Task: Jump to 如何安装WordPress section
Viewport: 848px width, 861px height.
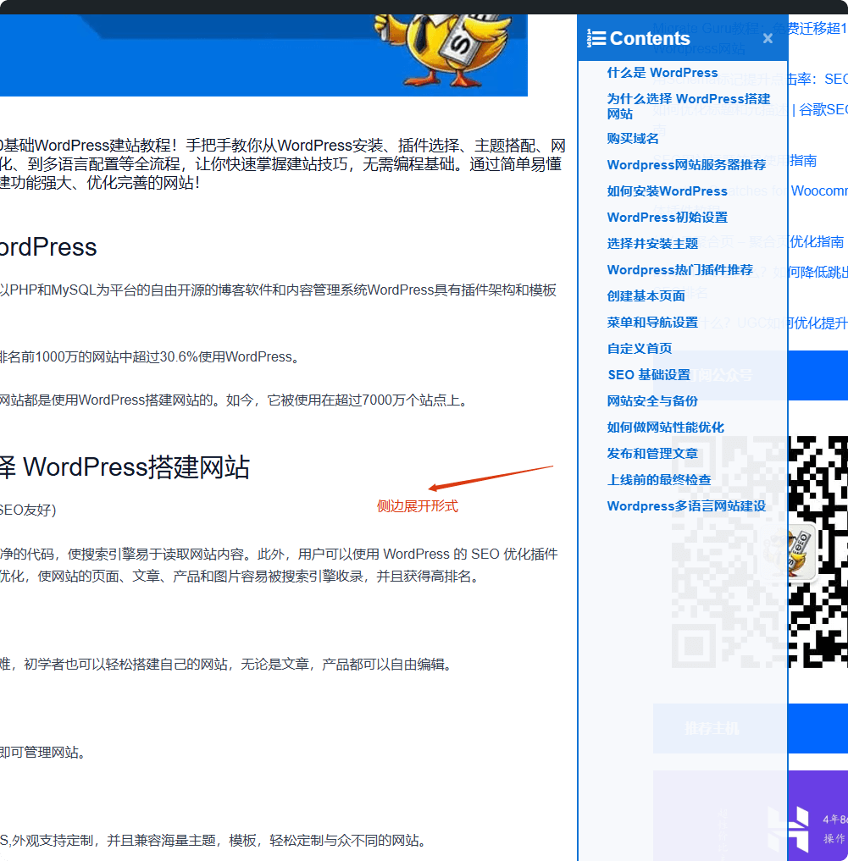Action: 668,191
